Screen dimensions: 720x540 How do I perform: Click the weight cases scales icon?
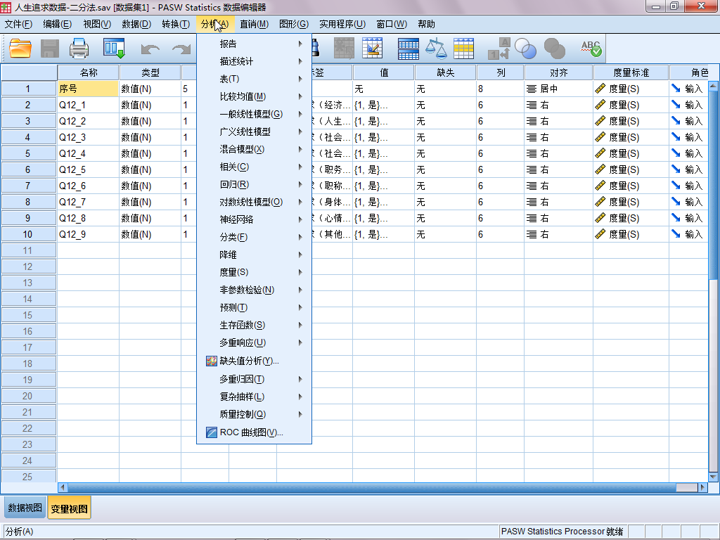(x=436, y=49)
